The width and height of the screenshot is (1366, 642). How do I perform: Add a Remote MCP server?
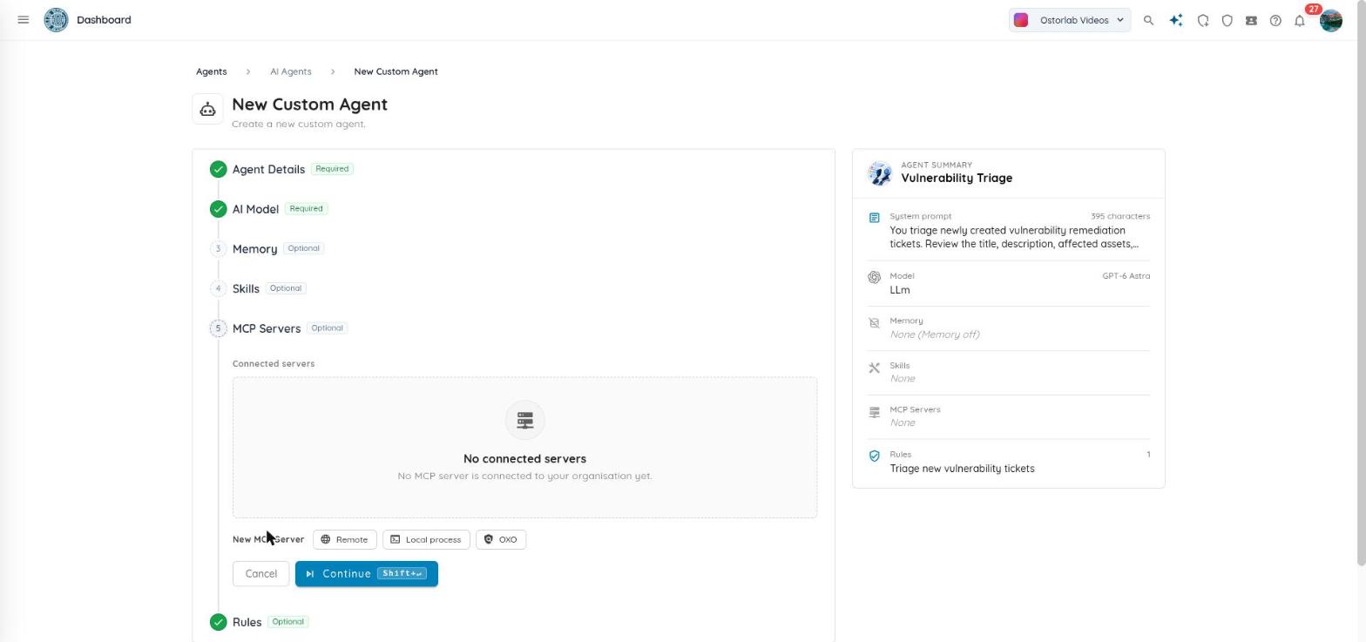tap(345, 540)
